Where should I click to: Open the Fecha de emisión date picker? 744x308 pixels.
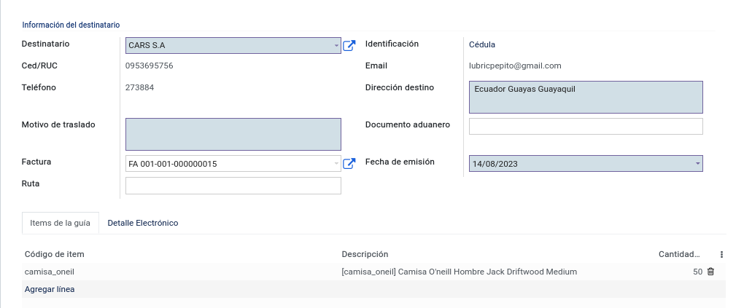586,164
